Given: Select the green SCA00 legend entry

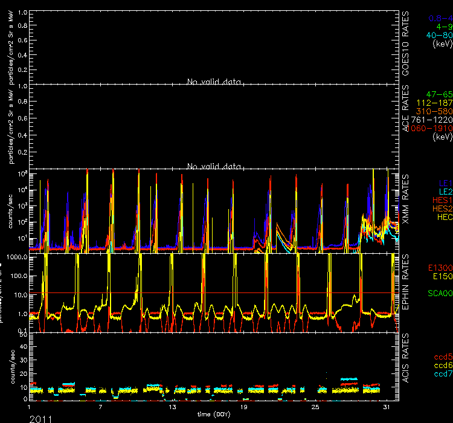Looking at the screenshot, I should pos(440,293).
